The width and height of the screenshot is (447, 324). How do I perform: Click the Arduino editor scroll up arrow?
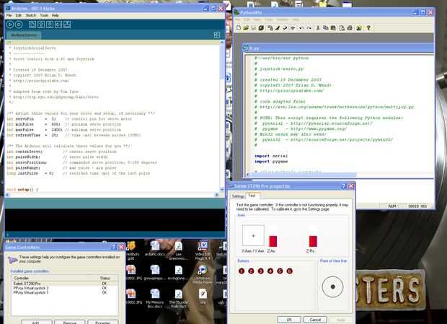222,43
